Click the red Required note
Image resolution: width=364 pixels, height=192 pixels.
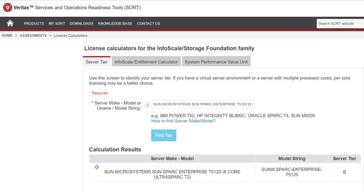[x=98, y=93]
